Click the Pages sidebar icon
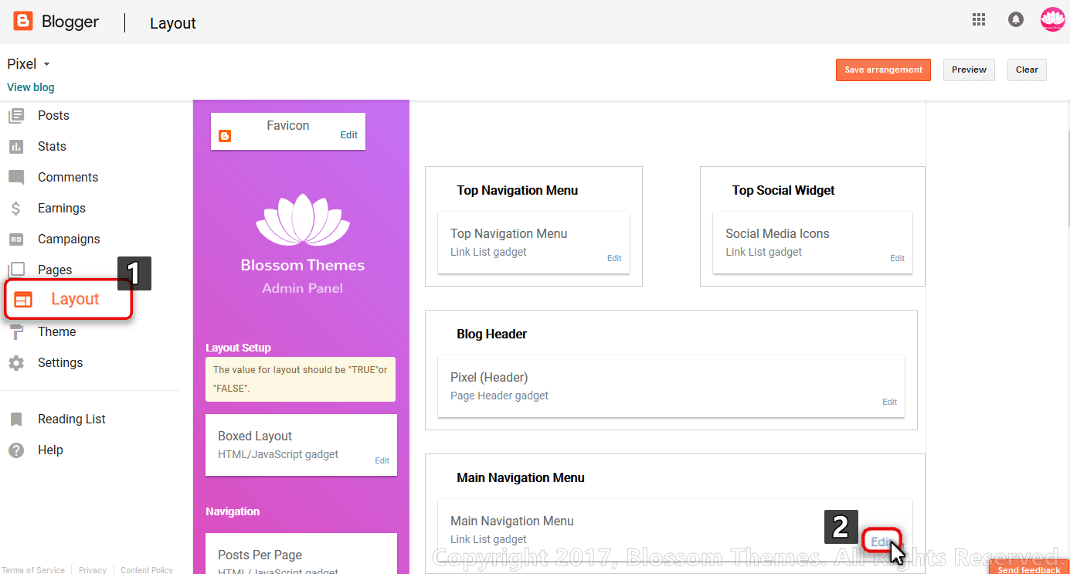Image resolution: width=1070 pixels, height=574 pixels. (x=16, y=270)
